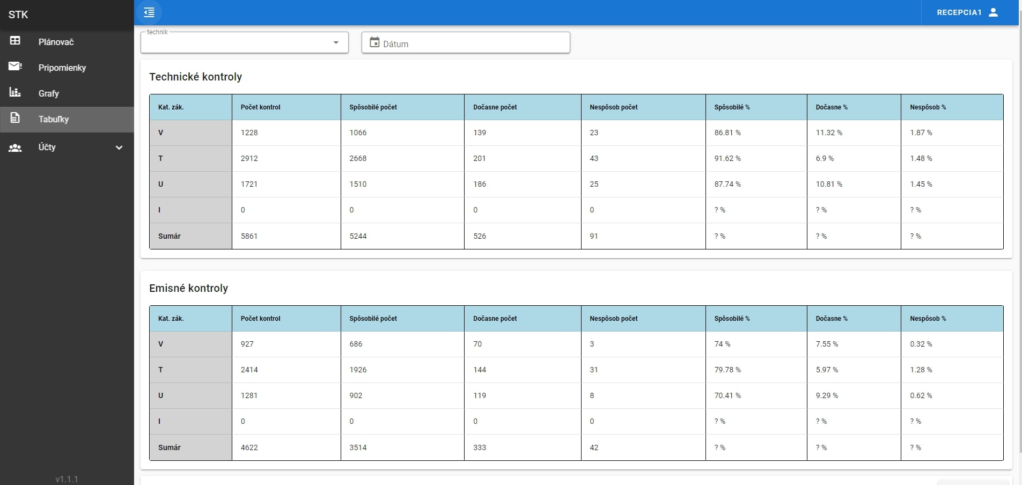Screen dimensions: 1022x485
Task: Click the STK app title
Action: click(18, 14)
